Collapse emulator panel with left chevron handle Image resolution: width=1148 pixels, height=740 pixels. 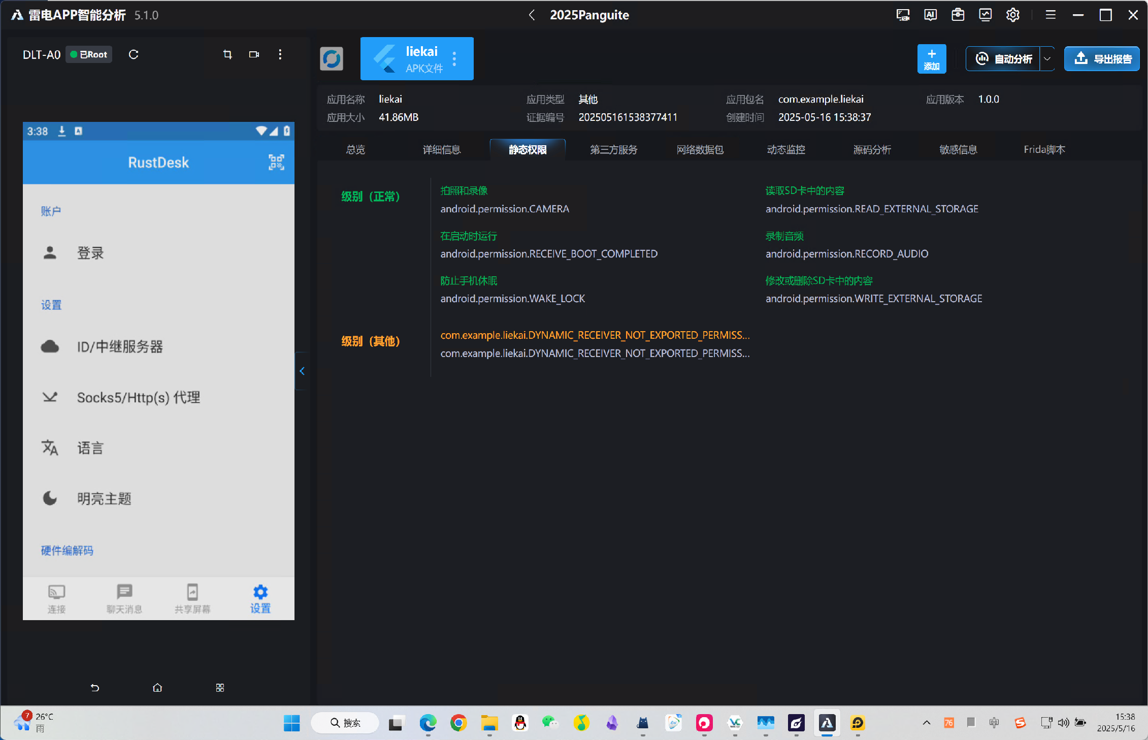[x=302, y=371]
